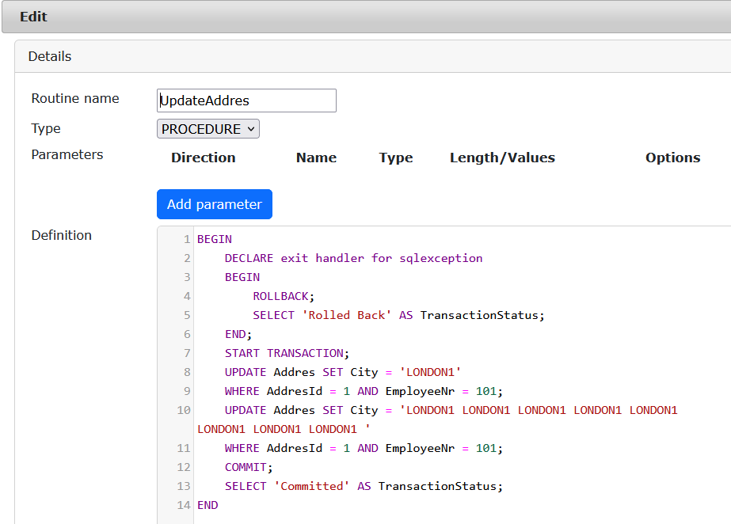
Task: Place cursor on BEGIN at line 1
Action: click(x=214, y=239)
